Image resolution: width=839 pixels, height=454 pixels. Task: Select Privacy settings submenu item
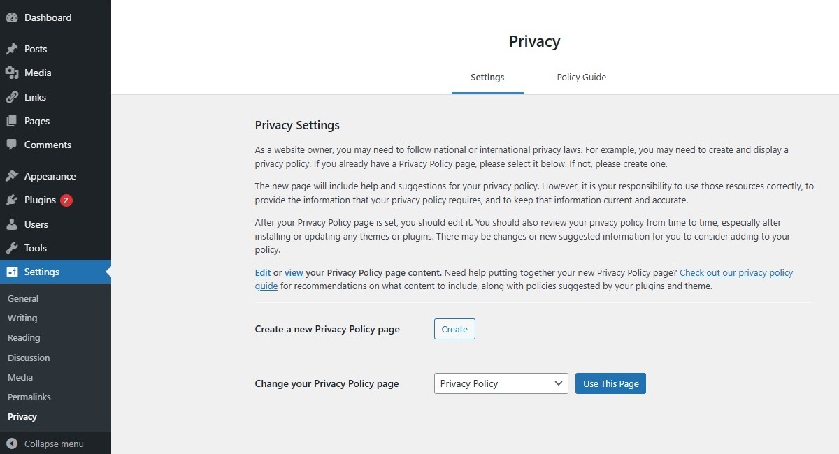22,416
